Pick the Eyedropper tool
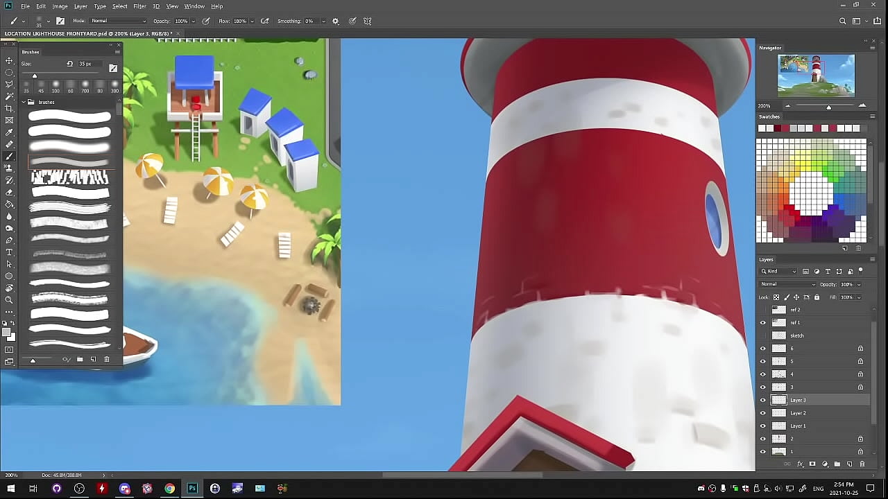Image resolution: width=888 pixels, height=499 pixels. click(9, 132)
